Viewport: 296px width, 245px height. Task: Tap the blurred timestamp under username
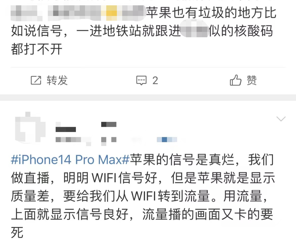(68, 140)
